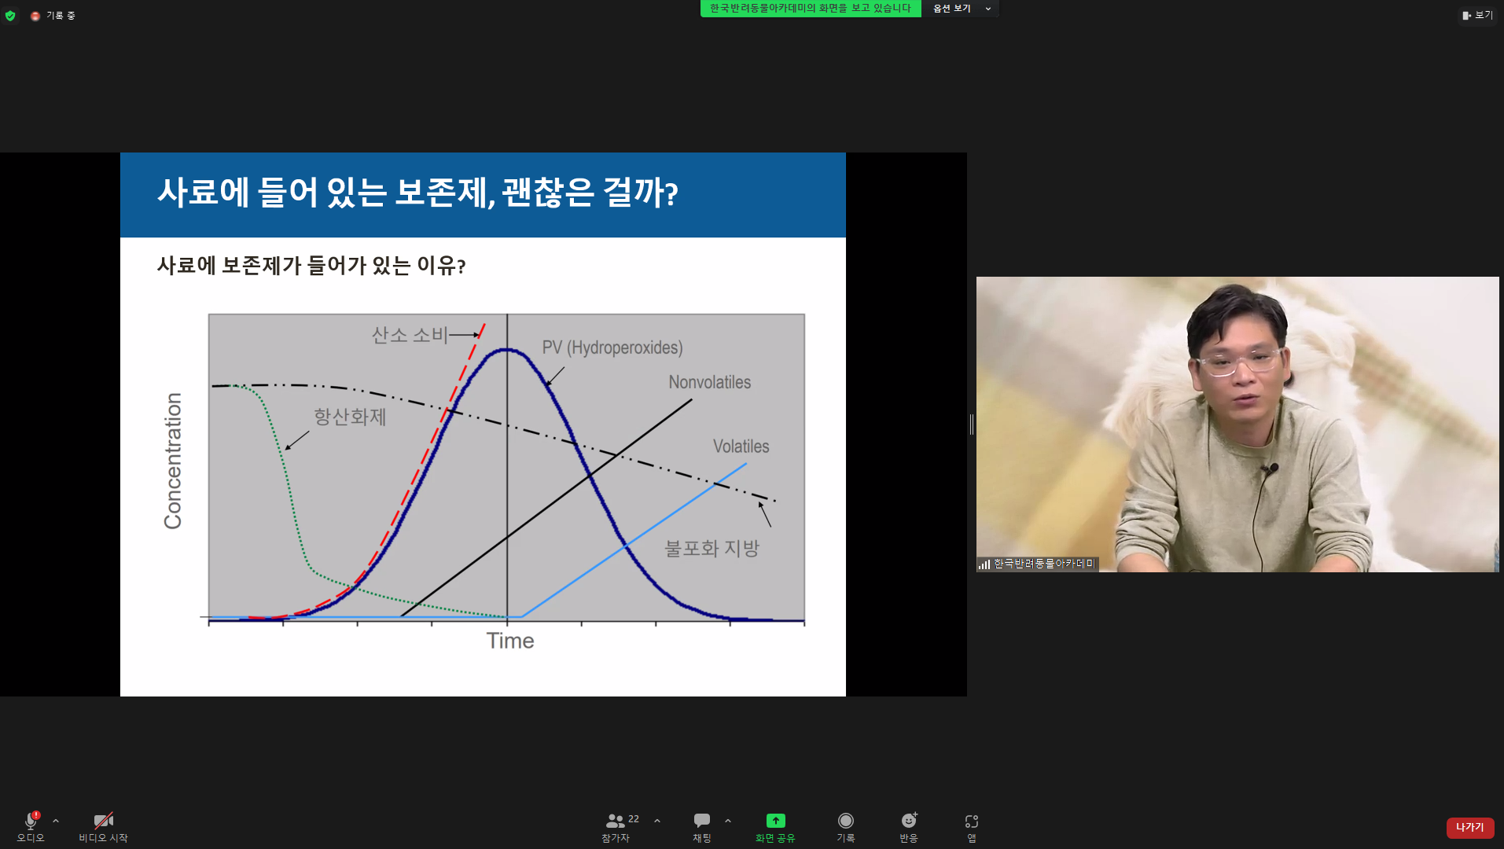Click the subtitle 사료에 보존제가 들어가 있는 이유?

(x=311, y=266)
